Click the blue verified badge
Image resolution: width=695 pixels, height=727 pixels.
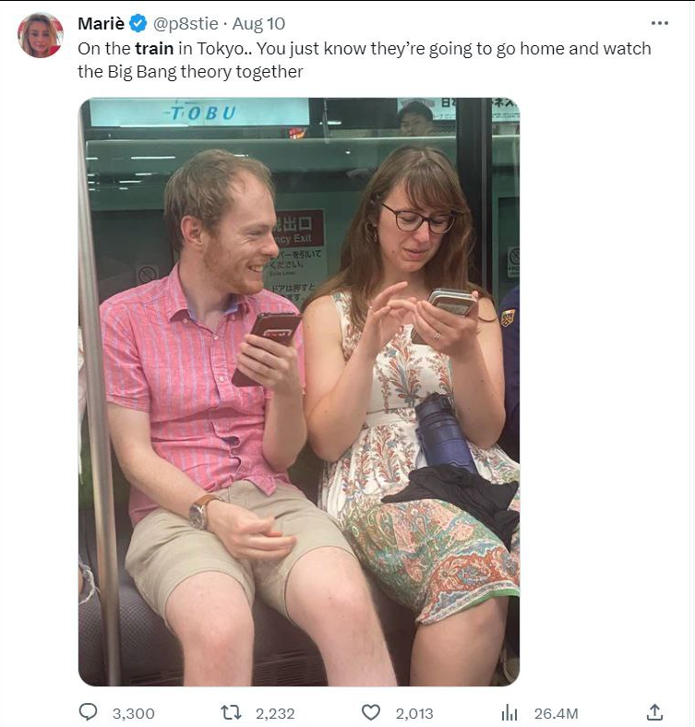(138, 23)
